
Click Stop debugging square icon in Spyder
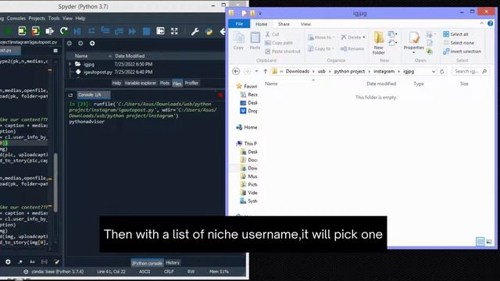pyautogui.click(x=146, y=31)
